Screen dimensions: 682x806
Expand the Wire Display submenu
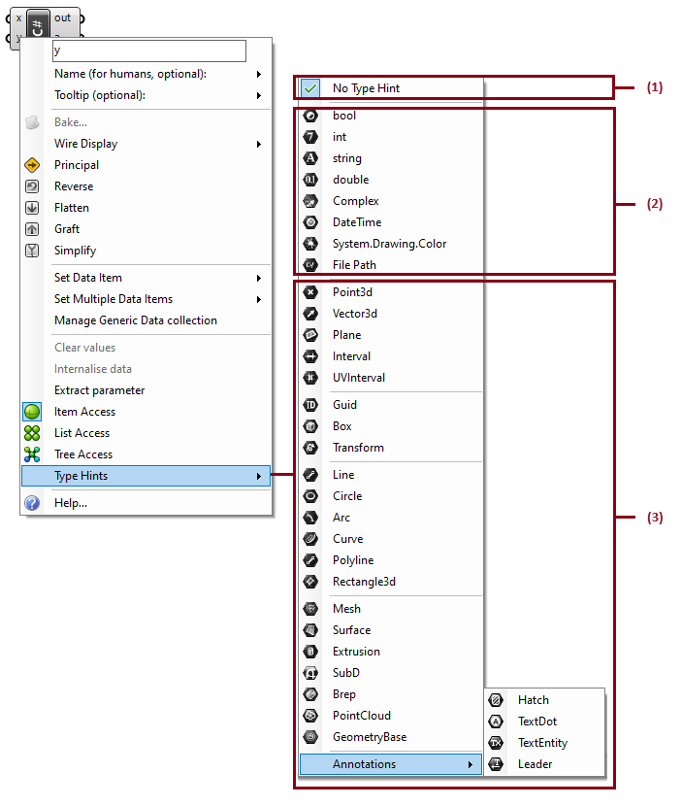pyautogui.click(x=258, y=144)
